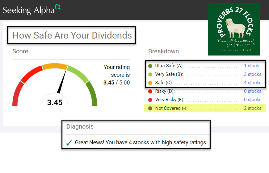
Task: Open the 1 stock Ultra Safe link
Action: (251, 66)
